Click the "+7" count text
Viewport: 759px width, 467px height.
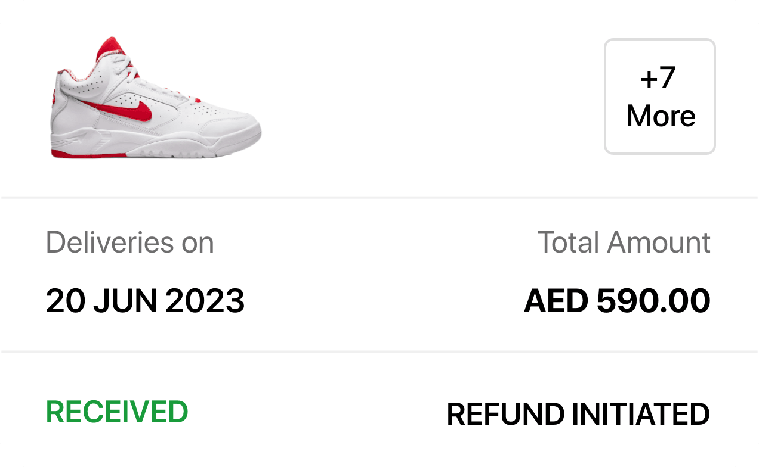658,79
